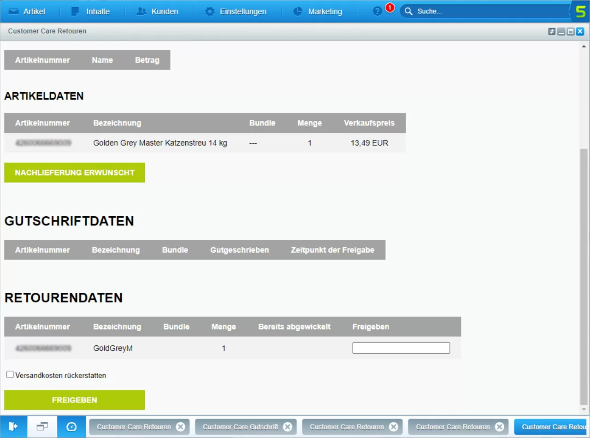The image size is (590, 438).
Task: Click the window refresh arrows icon
Action: tap(552, 31)
